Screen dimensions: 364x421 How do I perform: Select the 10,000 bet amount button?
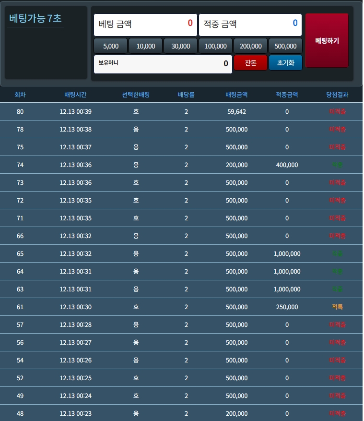click(x=146, y=46)
